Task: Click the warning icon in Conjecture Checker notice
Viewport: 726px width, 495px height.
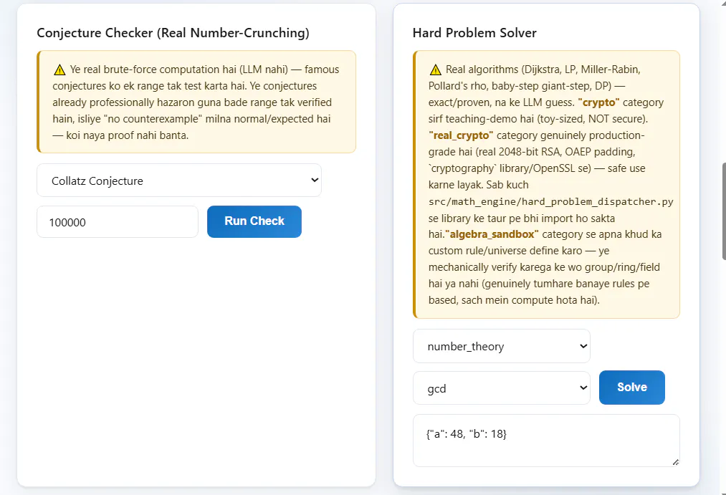Action: [x=59, y=70]
